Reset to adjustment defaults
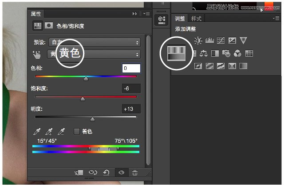Image resolution: width=284 pixels, height=186 pixels. [x=106, y=172]
